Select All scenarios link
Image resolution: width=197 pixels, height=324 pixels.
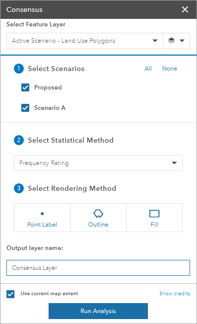coord(148,69)
